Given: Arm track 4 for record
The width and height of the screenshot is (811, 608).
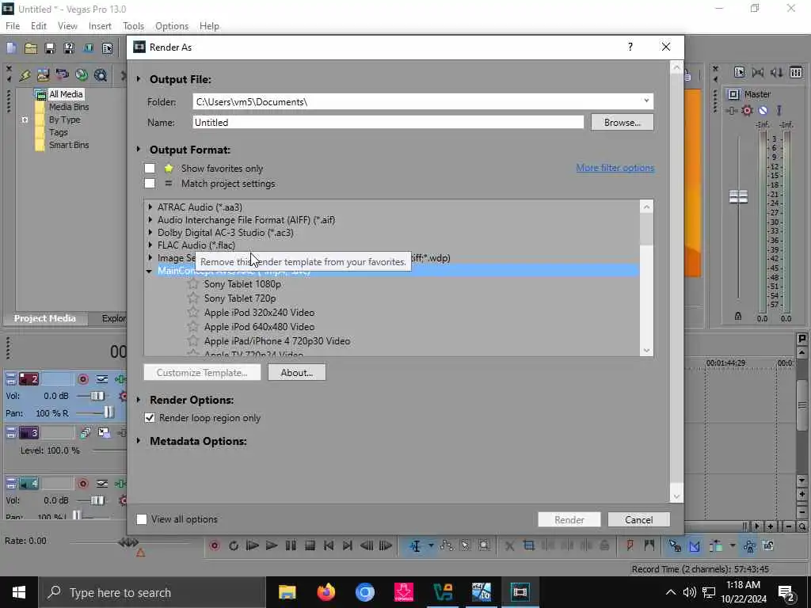Looking at the screenshot, I should (82, 484).
